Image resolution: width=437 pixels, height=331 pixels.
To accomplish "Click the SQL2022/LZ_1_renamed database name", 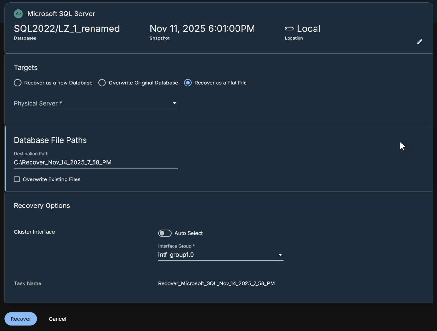I will 67,29.
